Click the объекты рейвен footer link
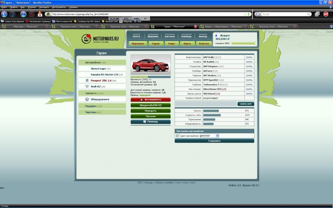Image resolution: width=333 pixels, height=208 pixels. (x=164, y=183)
